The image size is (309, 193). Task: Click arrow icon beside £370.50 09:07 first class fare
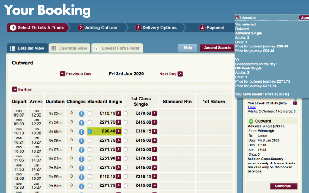pos(154,113)
